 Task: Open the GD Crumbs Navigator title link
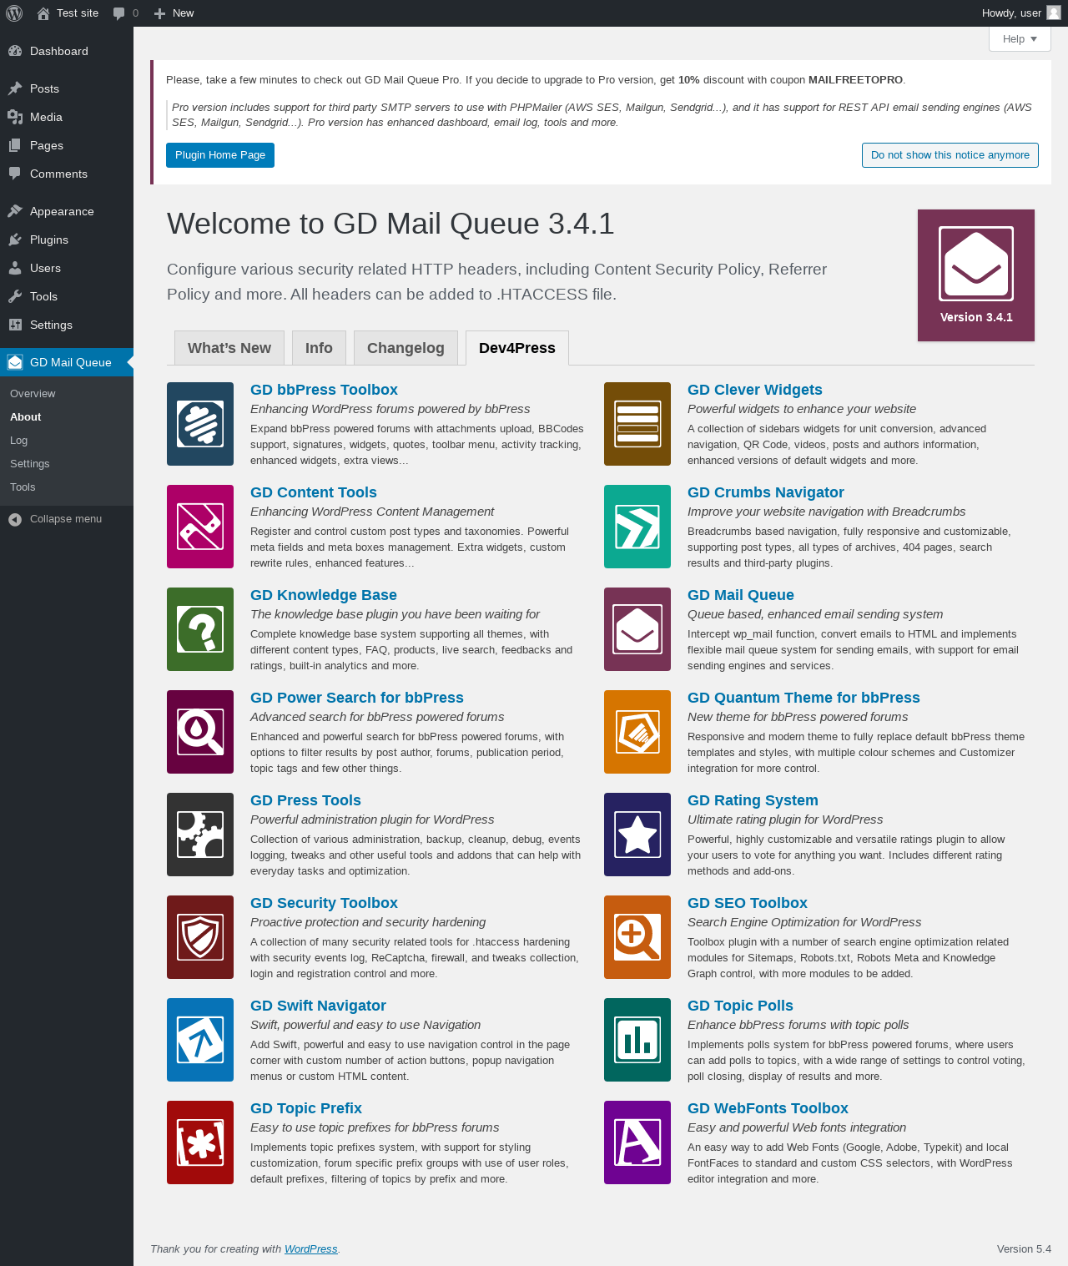point(766,492)
